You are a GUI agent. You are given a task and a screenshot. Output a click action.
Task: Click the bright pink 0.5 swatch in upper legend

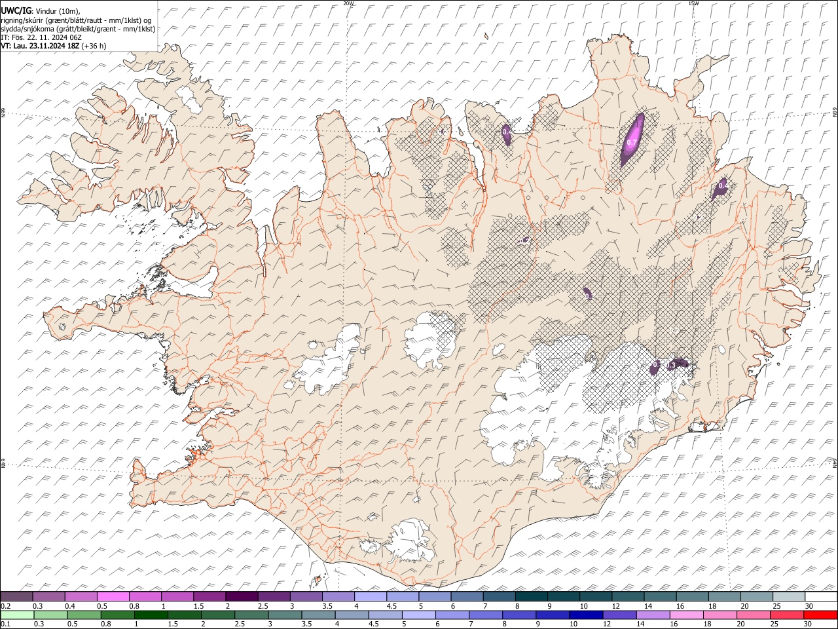point(113,596)
